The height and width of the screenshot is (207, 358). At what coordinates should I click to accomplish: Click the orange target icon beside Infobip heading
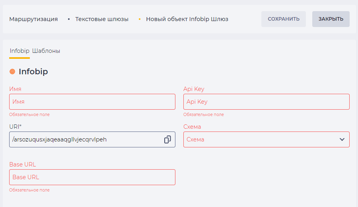point(12,72)
